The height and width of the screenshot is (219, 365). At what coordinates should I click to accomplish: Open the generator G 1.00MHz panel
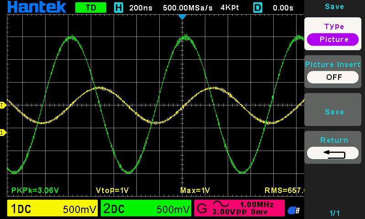(240, 208)
